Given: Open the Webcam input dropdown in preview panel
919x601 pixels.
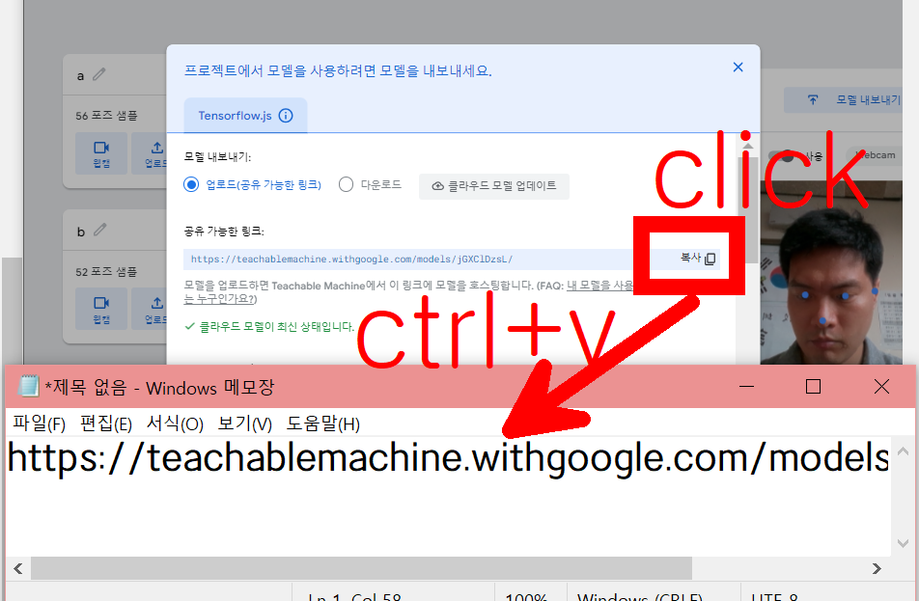Looking at the screenshot, I should pyautogui.click(x=875, y=155).
